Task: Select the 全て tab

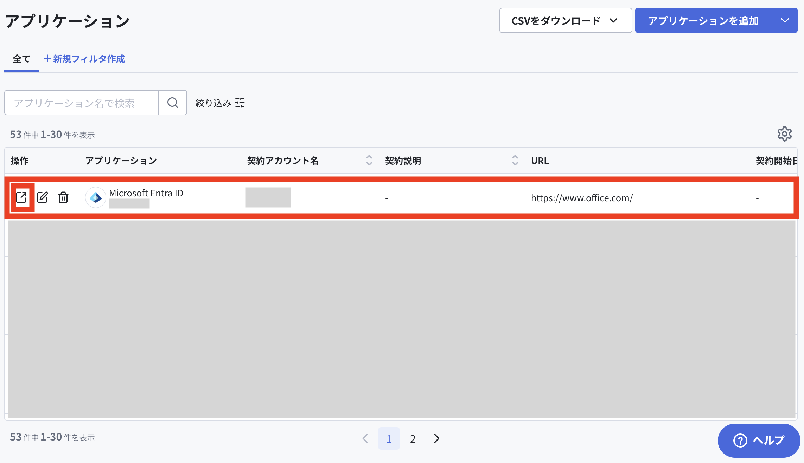Action: pos(21,59)
